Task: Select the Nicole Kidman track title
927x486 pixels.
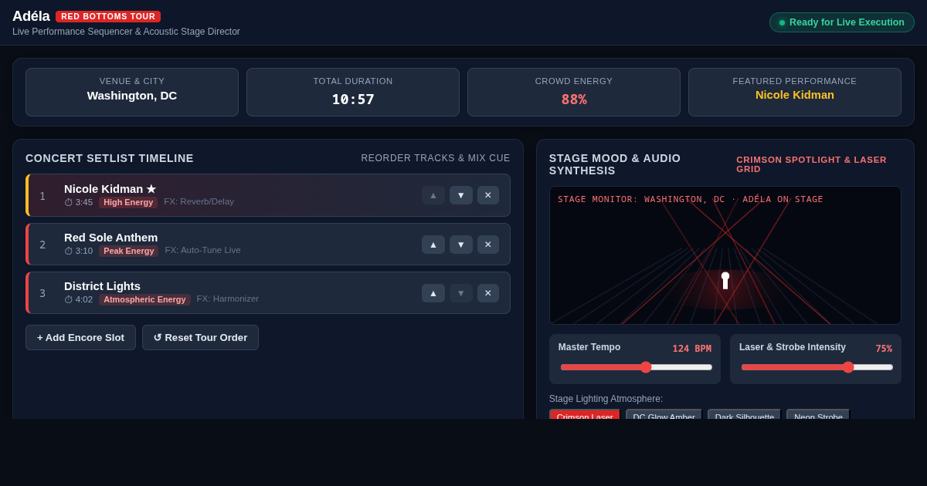Action: [x=110, y=189]
